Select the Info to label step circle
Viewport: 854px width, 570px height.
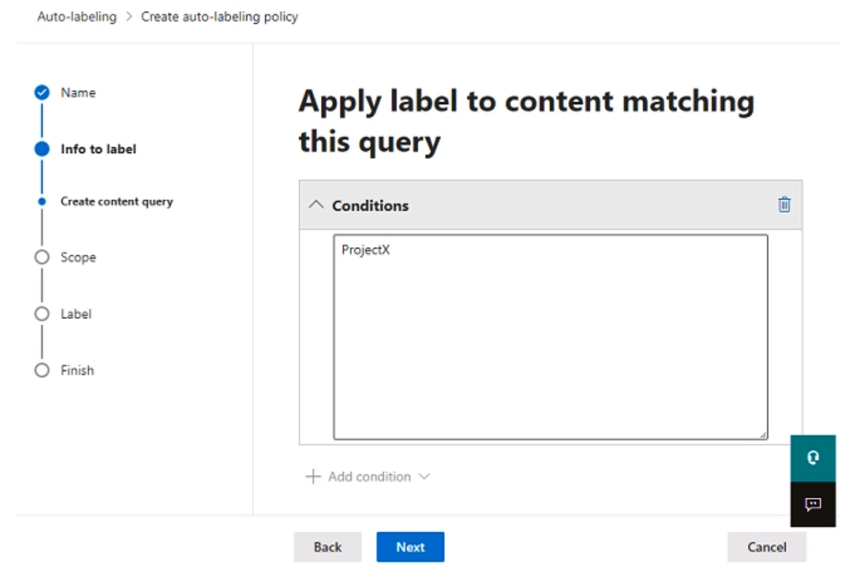point(42,149)
